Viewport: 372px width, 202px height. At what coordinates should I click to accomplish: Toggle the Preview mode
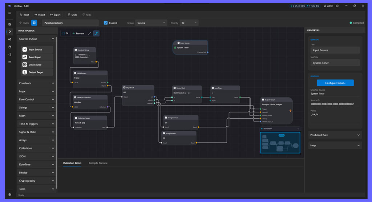(78, 33)
